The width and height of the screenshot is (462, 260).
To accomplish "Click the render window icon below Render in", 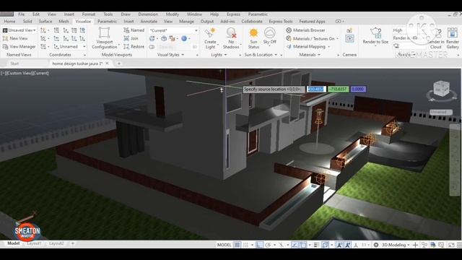I will coord(396,46).
